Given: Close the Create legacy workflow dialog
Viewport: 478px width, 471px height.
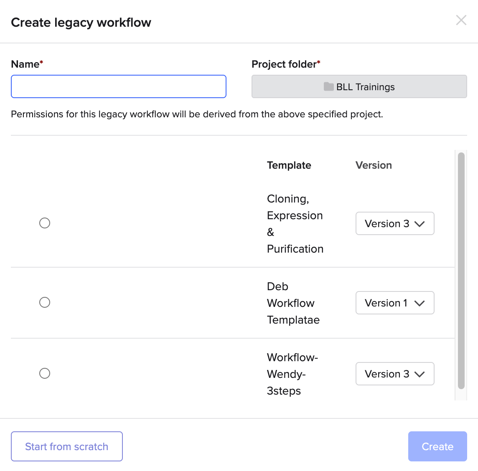Looking at the screenshot, I should tap(461, 20).
